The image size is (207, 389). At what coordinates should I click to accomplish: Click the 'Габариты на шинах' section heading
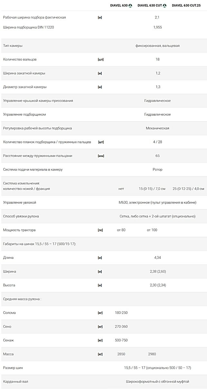(x=39, y=244)
